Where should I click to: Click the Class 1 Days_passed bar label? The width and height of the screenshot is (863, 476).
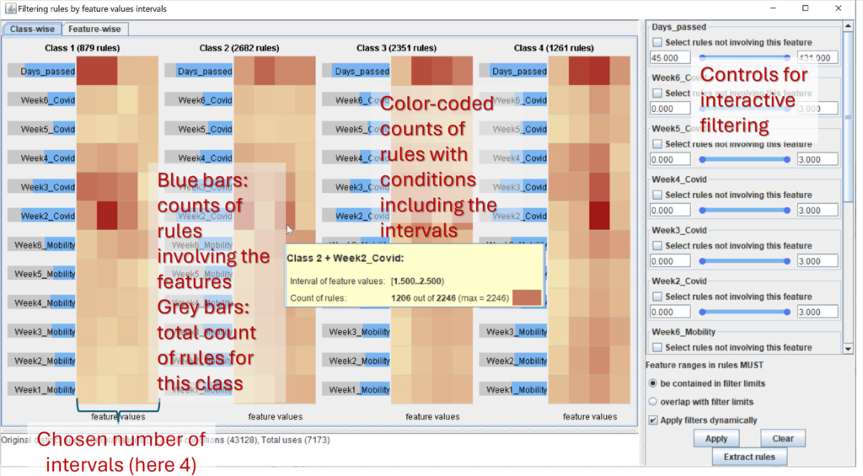[x=42, y=72]
